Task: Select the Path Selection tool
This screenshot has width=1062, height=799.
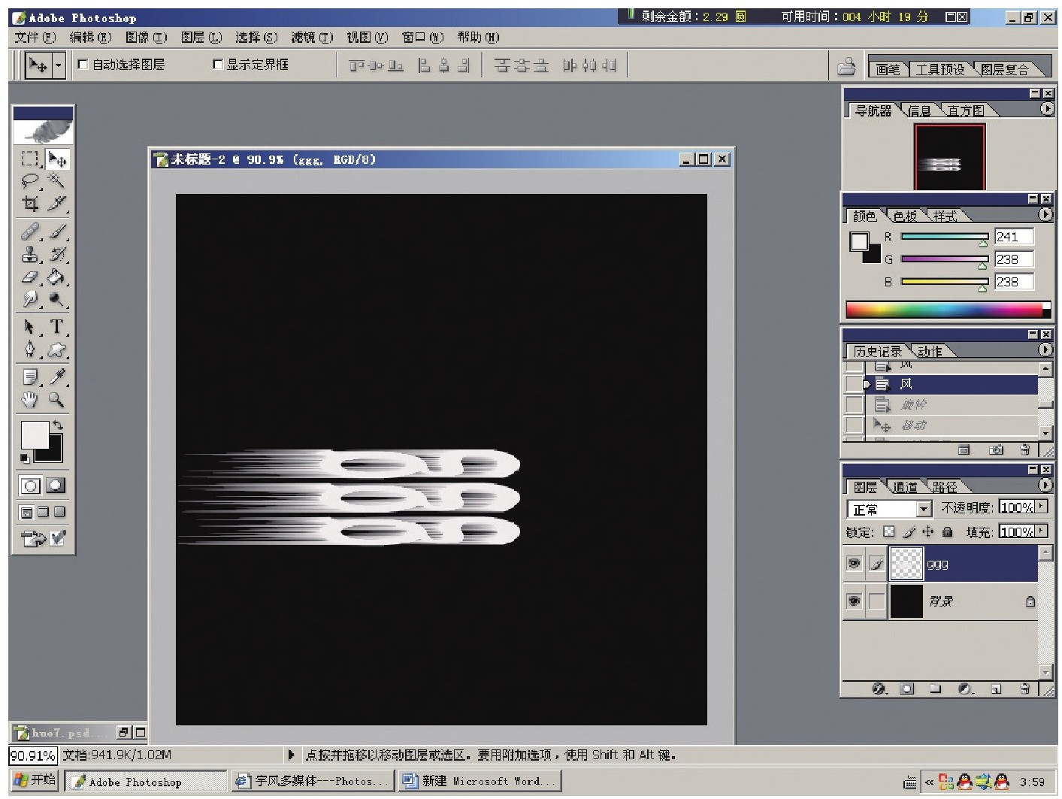Action: [x=30, y=327]
